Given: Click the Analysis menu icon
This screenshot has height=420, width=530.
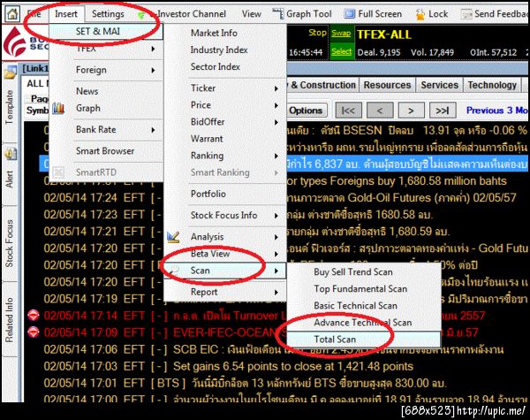Looking at the screenshot, I should pos(173,237).
